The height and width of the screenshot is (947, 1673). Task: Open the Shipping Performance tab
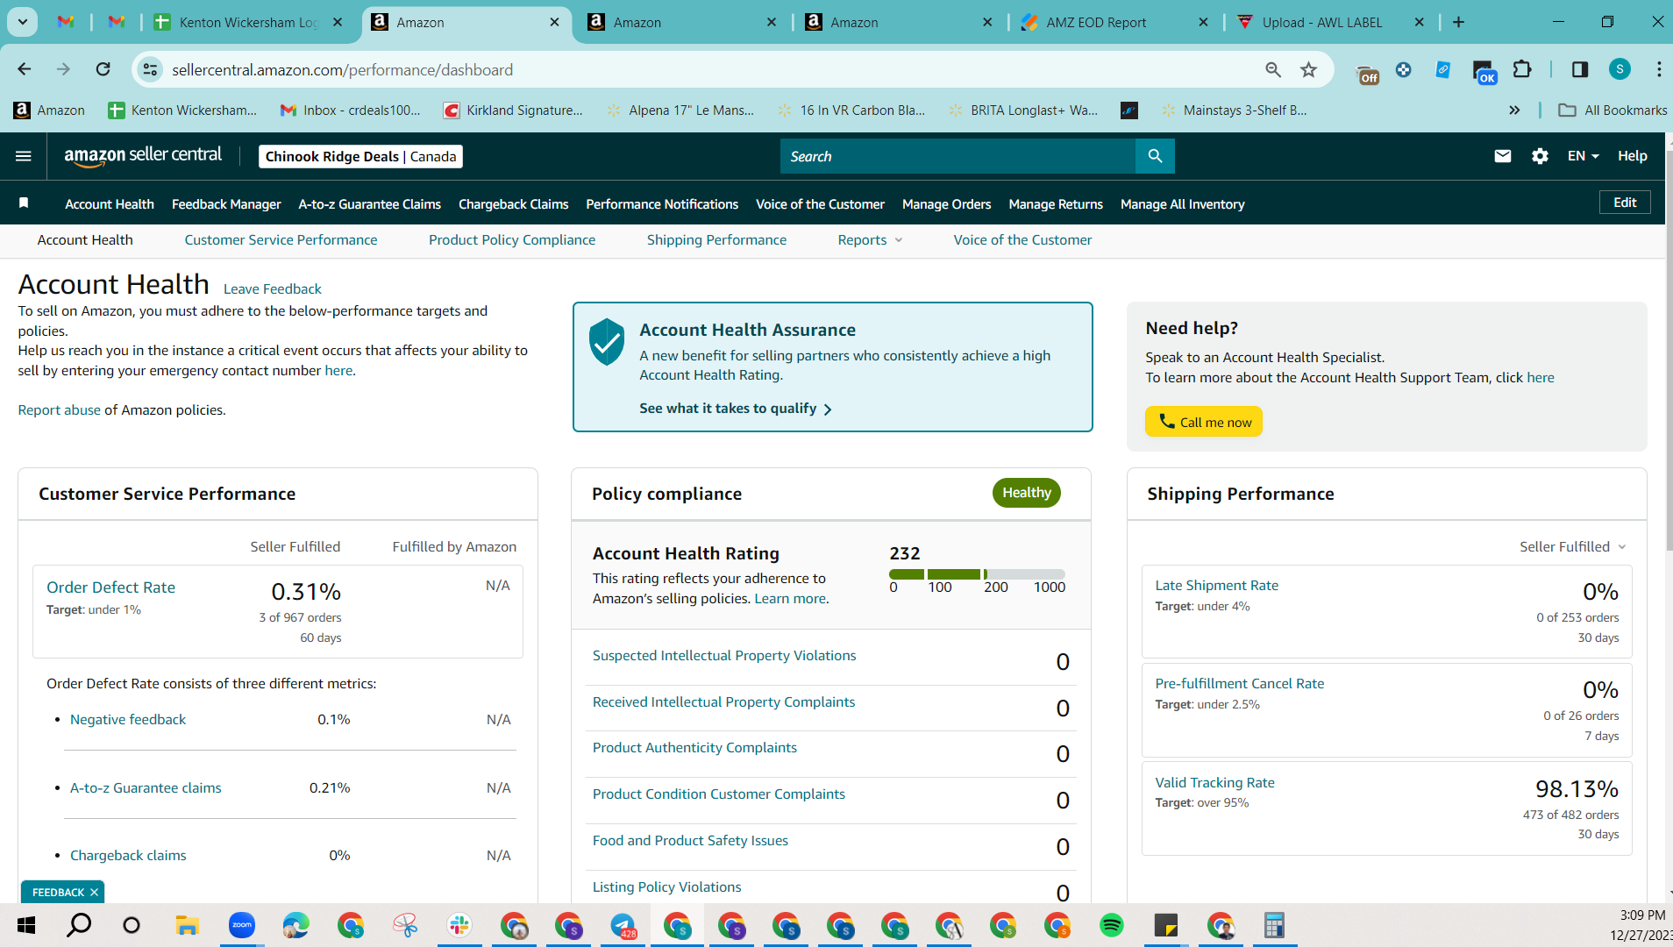[x=716, y=240]
